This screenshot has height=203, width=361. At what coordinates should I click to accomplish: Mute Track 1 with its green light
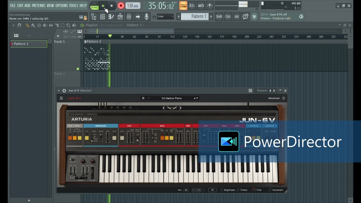[78, 69]
